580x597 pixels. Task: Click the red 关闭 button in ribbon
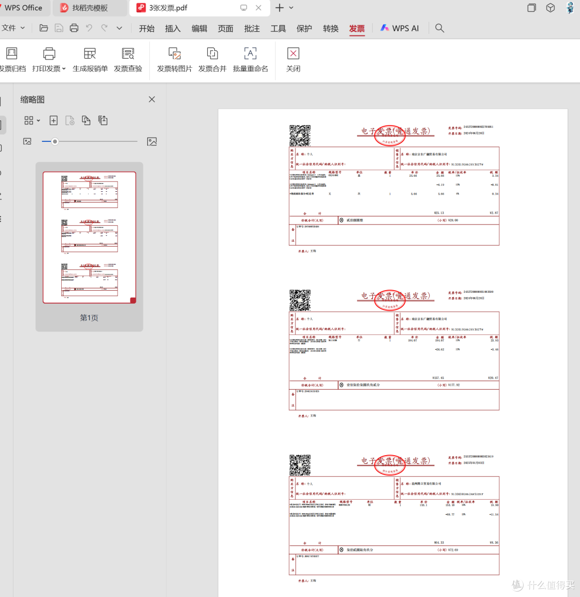[x=293, y=60]
